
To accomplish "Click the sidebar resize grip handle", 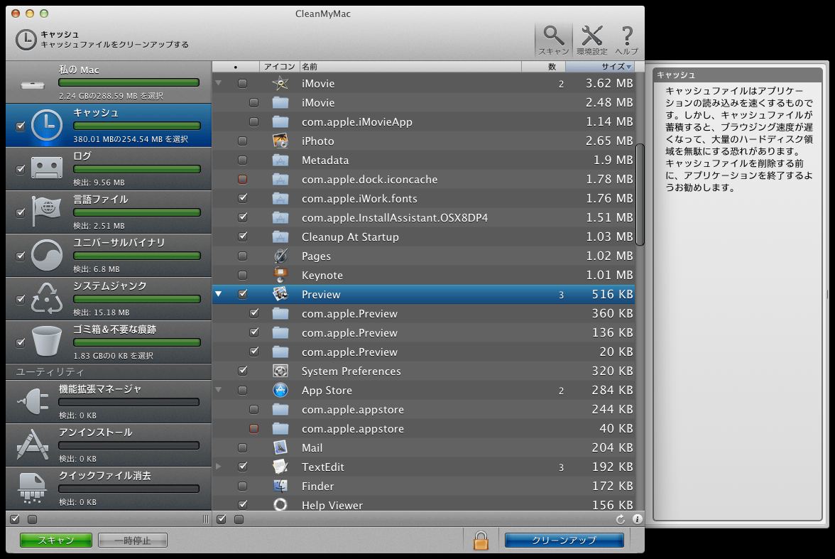I will [206, 519].
